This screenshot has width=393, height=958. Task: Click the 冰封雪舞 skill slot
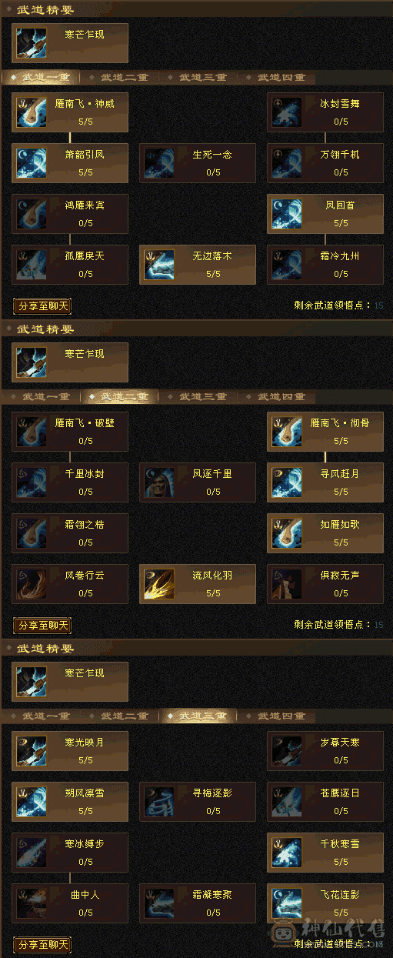tap(325, 112)
